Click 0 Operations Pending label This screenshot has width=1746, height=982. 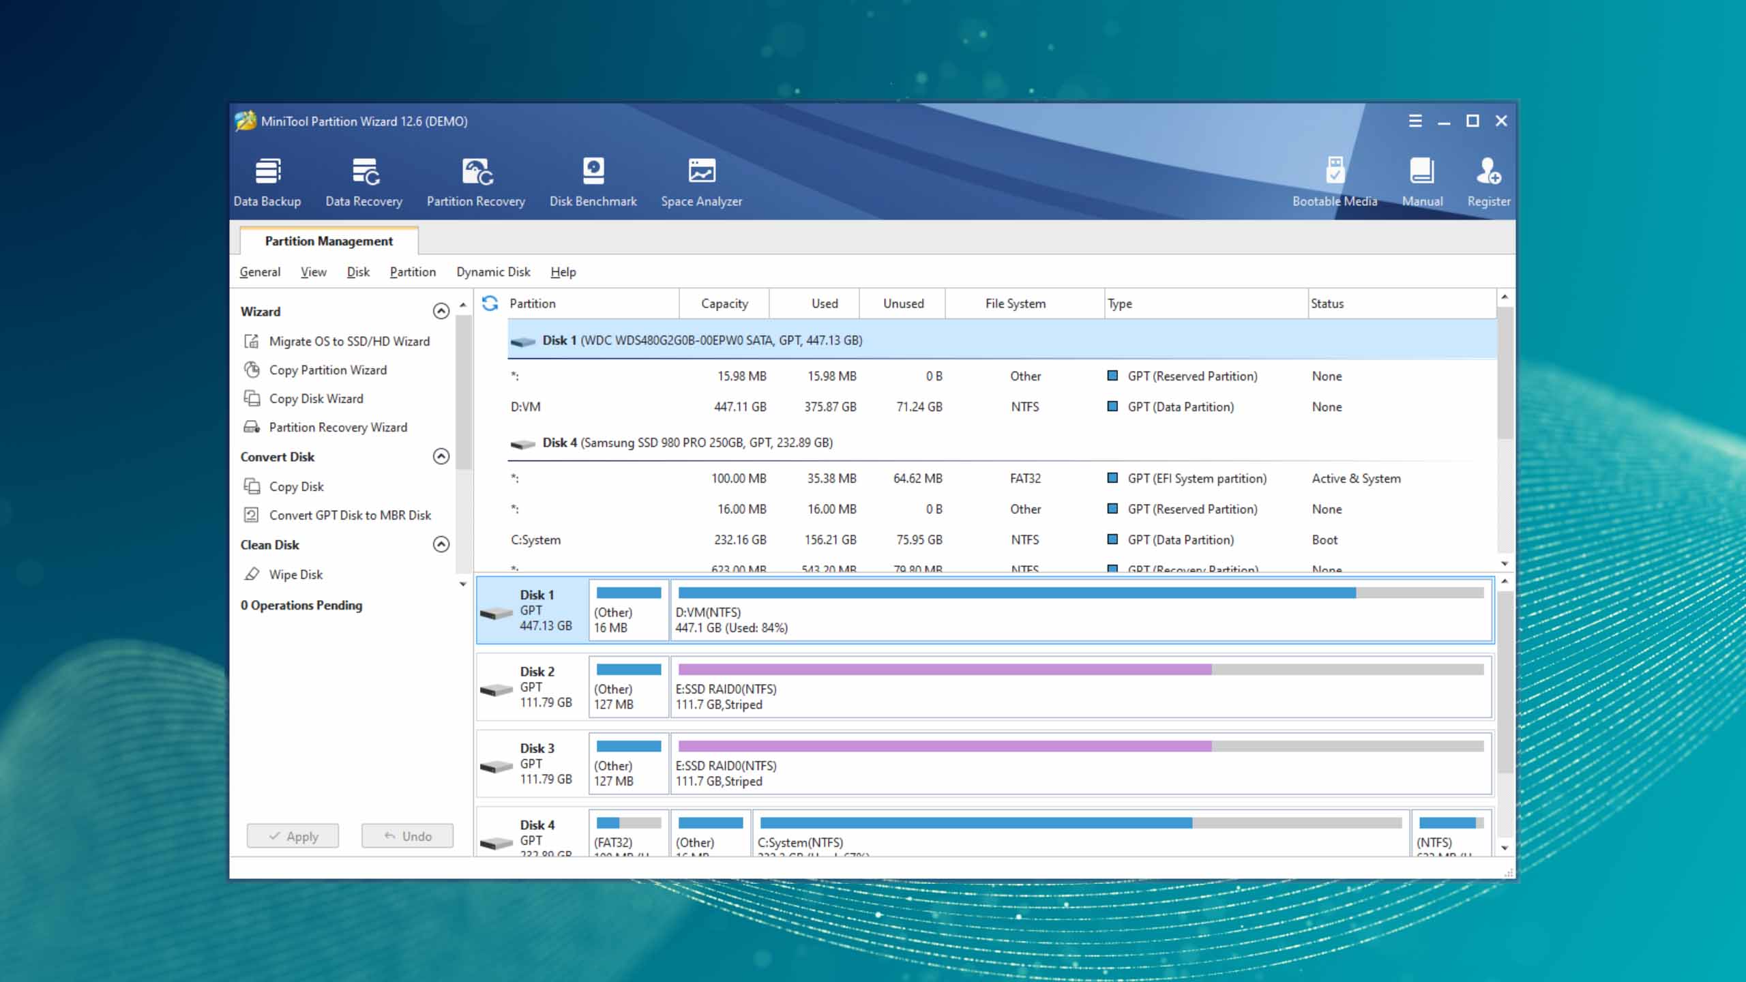click(301, 605)
